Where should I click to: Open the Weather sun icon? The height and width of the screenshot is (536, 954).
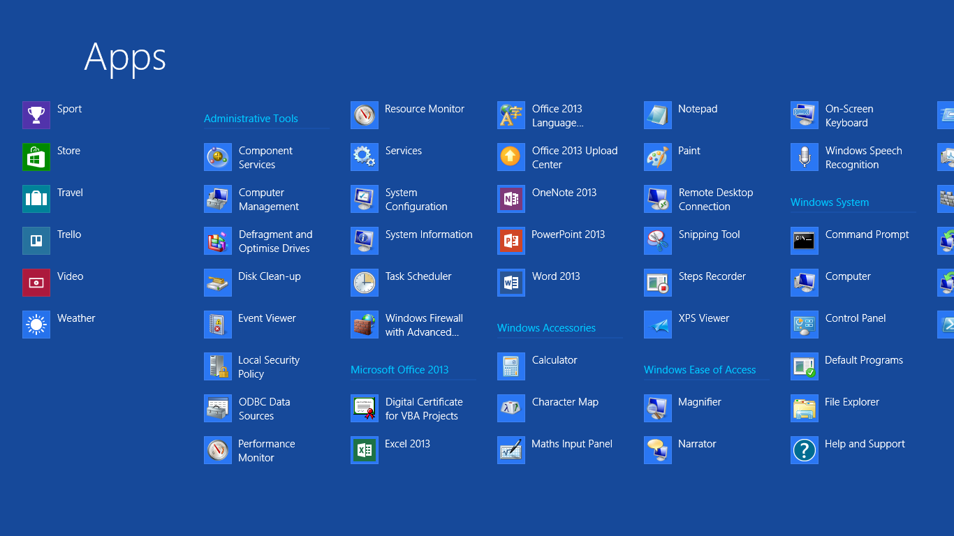point(36,325)
